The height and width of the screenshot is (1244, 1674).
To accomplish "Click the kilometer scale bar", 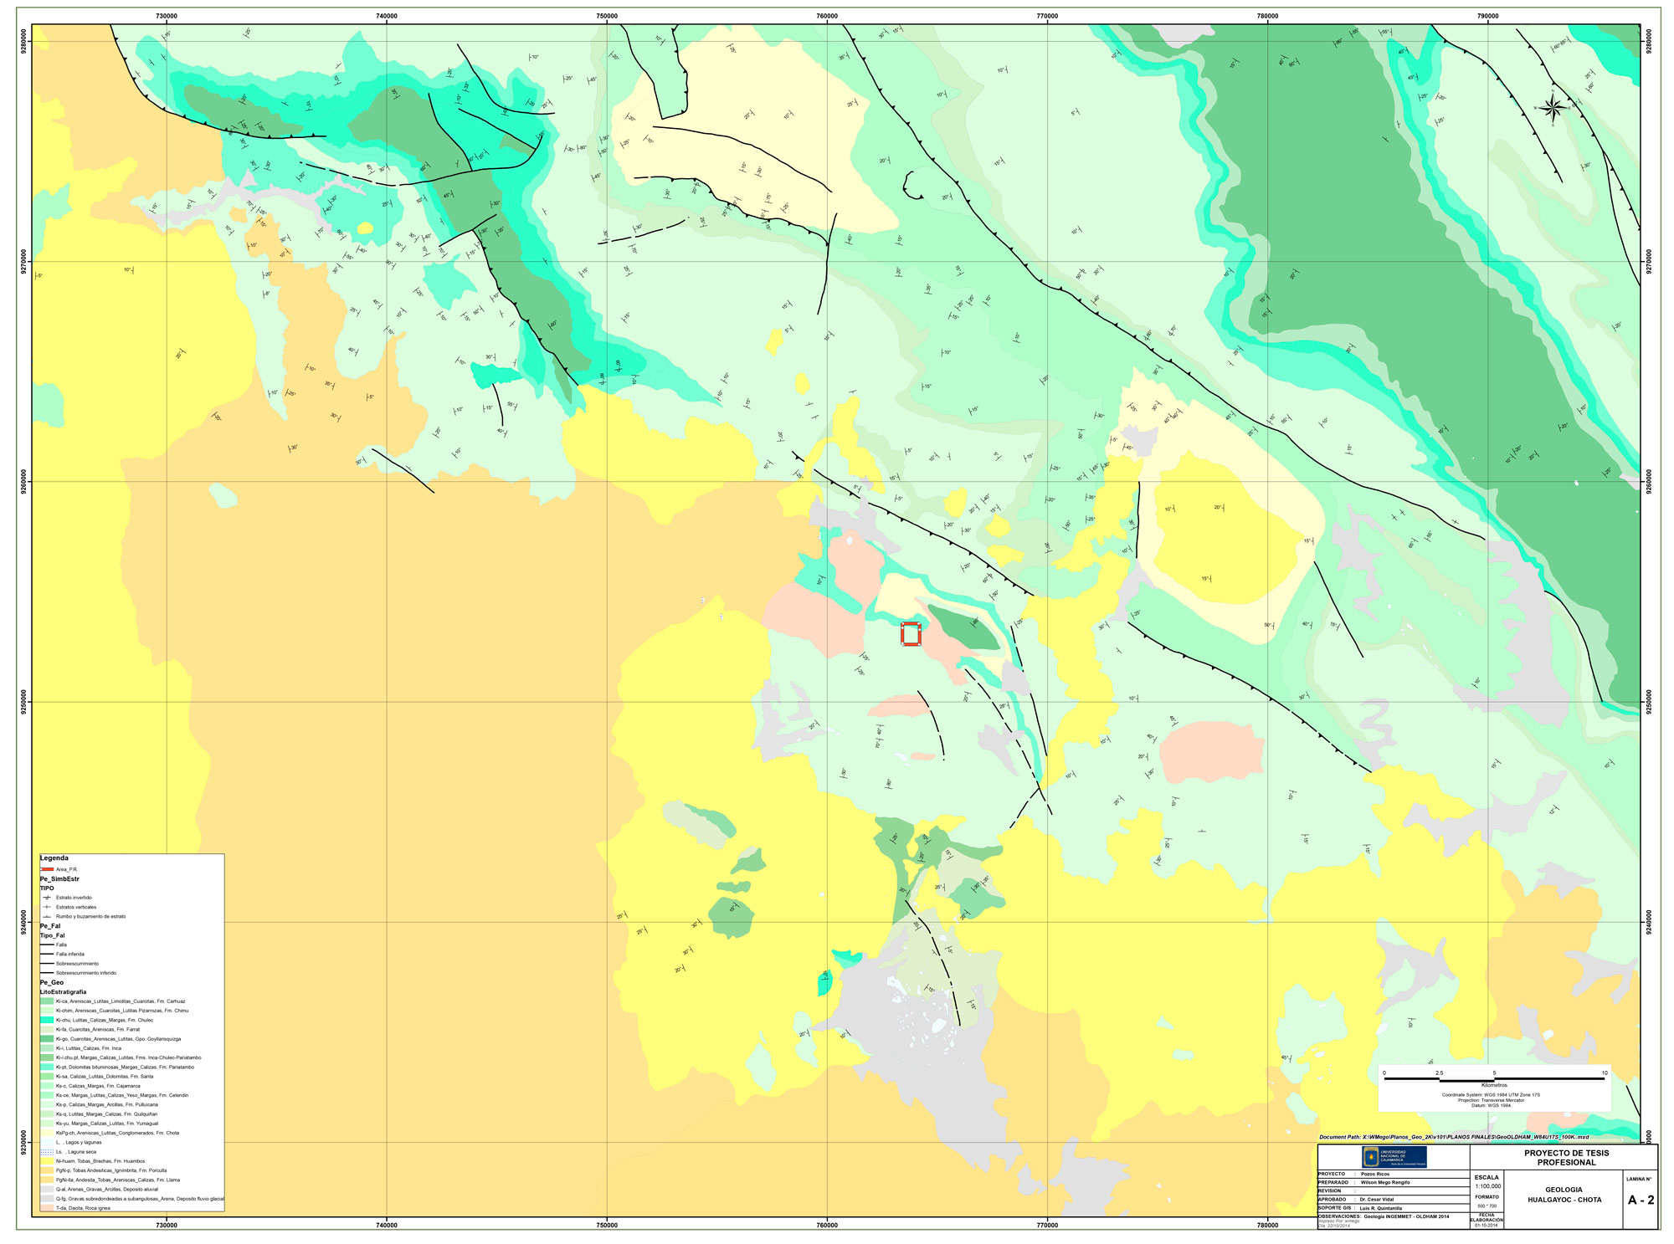I will (1494, 1079).
